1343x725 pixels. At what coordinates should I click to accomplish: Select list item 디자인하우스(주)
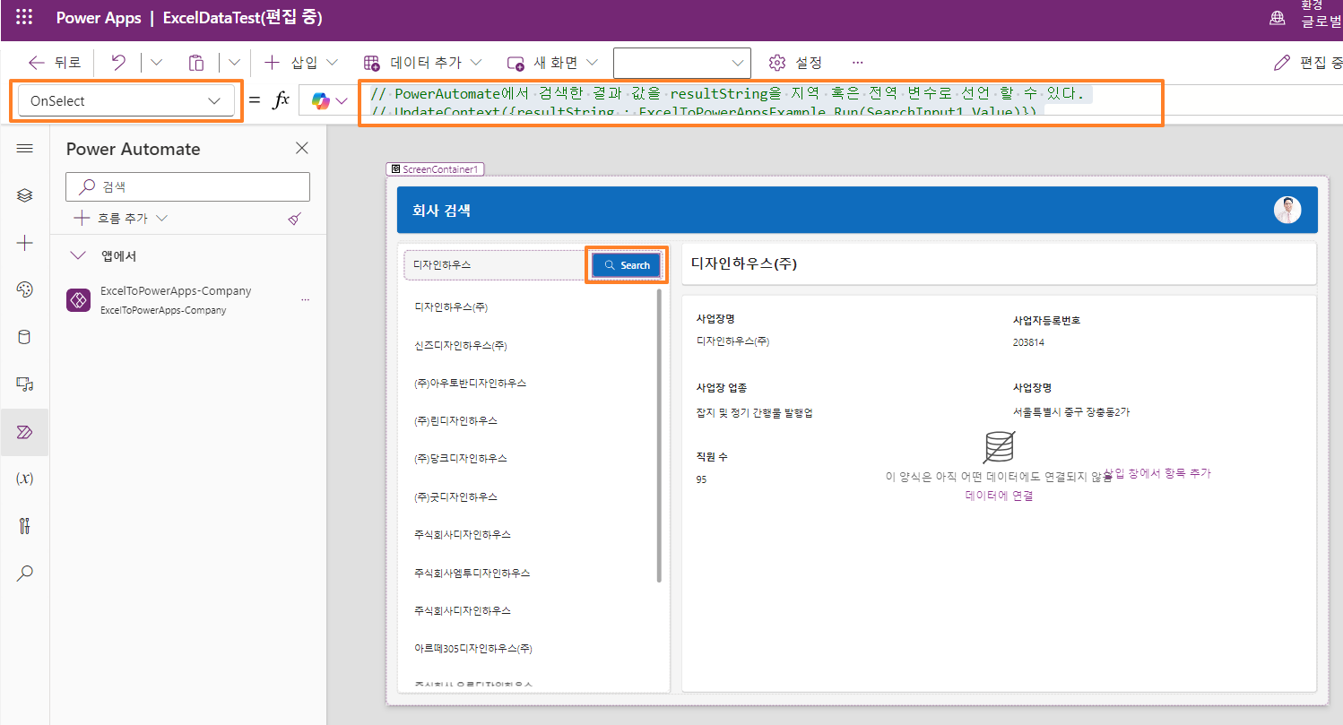pos(451,306)
